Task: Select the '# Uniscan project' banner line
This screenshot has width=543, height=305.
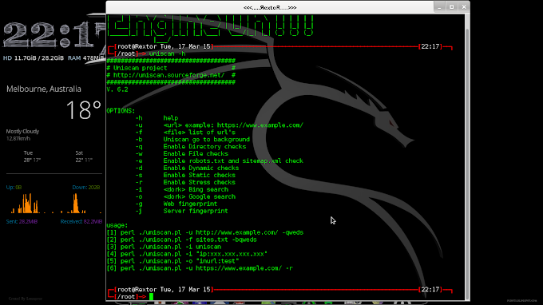Action: 171,68
